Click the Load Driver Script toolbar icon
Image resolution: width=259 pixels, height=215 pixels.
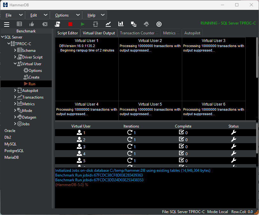pos(57,24)
